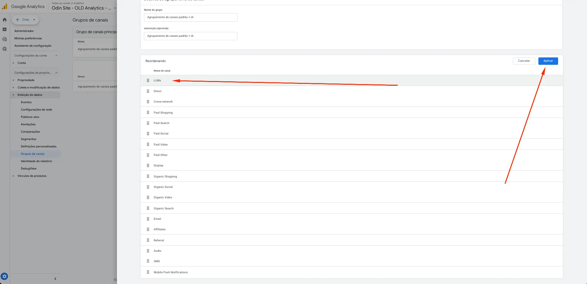
Task: Grab the drag handle beside LLMs
Action: (x=148, y=80)
